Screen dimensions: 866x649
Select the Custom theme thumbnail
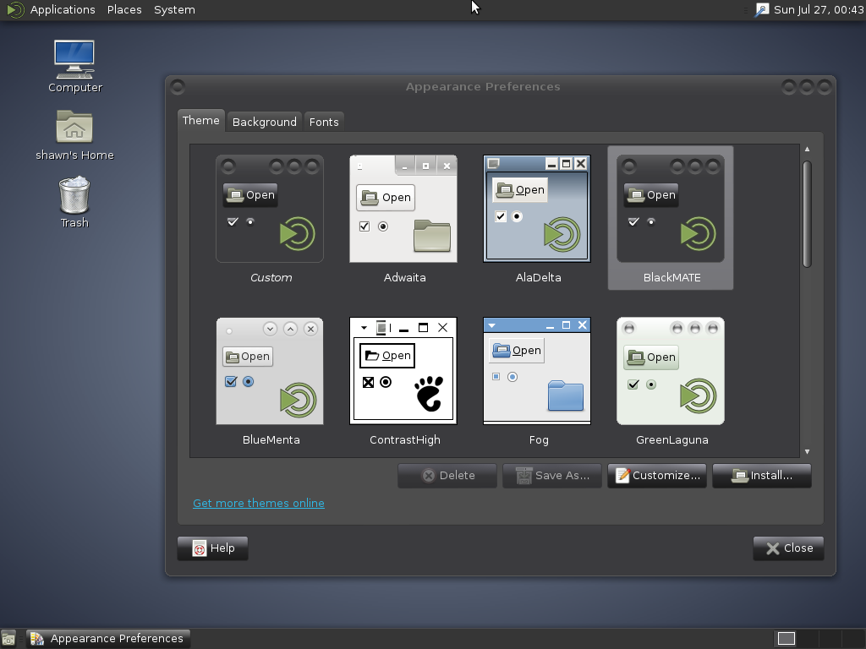tap(270, 209)
